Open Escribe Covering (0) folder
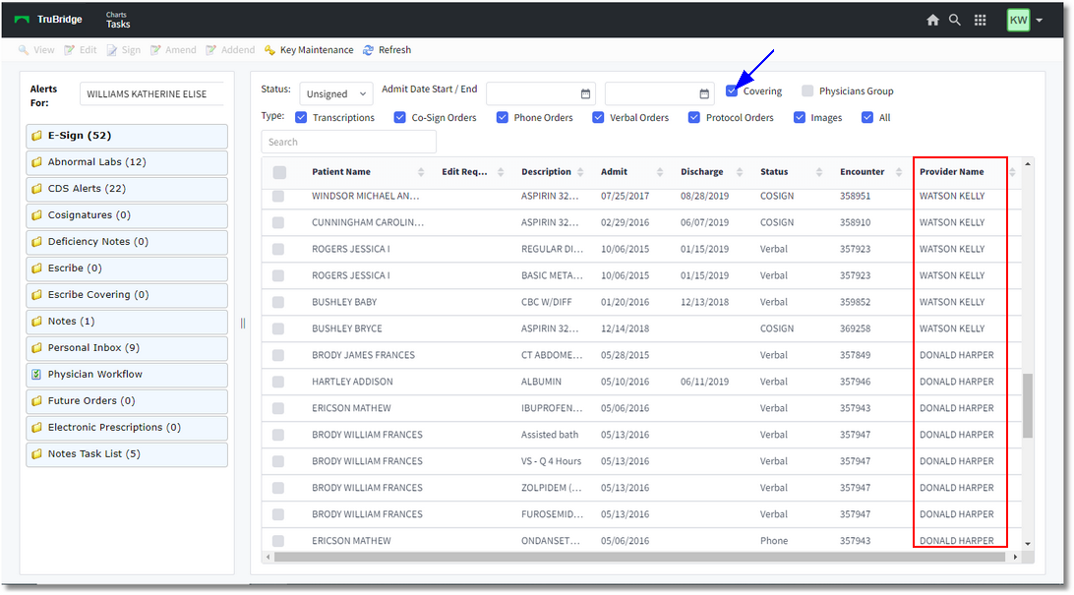Image resolution: width=1074 pixels, height=595 pixels. (x=127, y=295)
